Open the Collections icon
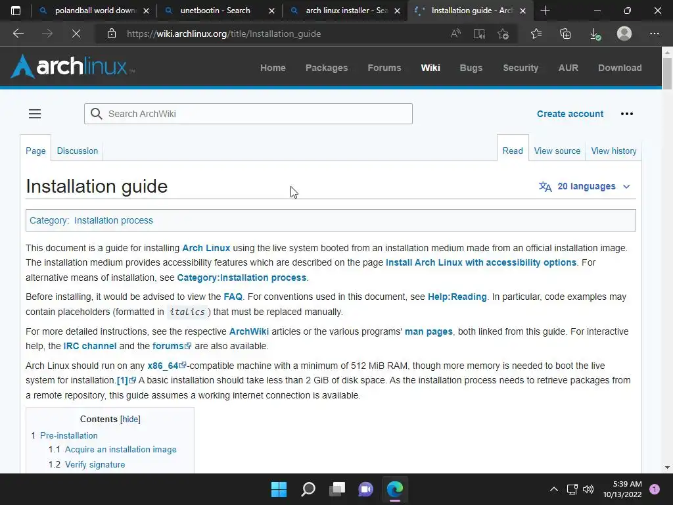The height and width of the screenshot is (505, 673). point(565,34)
